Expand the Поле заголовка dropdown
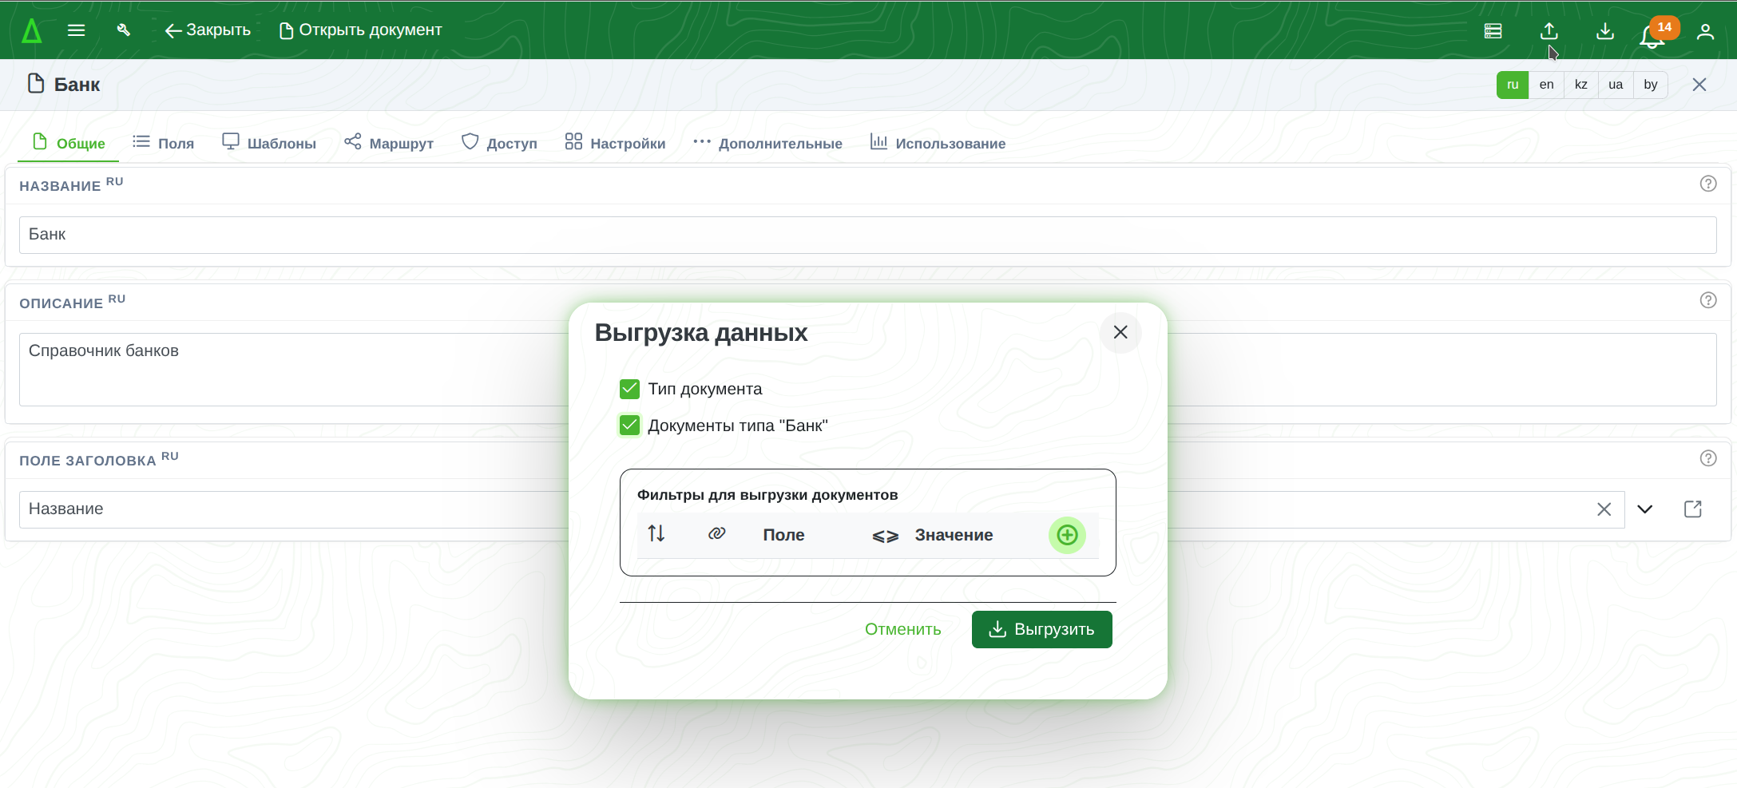1737x788 pixels. click(x=1645, y=509)
